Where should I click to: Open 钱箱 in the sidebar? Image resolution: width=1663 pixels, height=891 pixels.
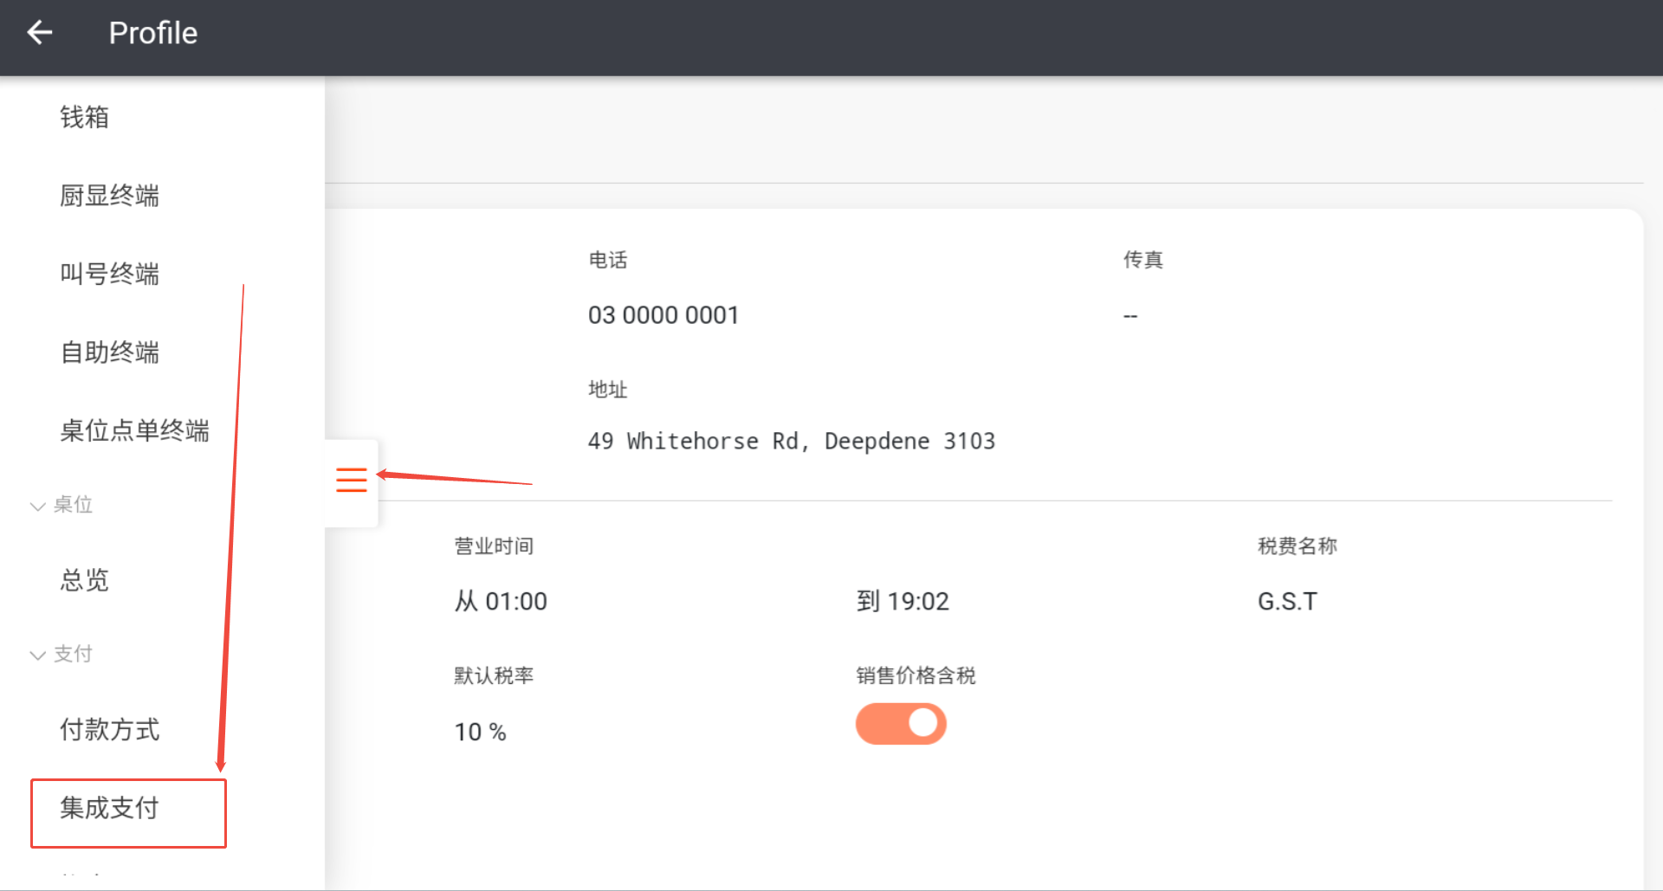[x=84, y=117]
